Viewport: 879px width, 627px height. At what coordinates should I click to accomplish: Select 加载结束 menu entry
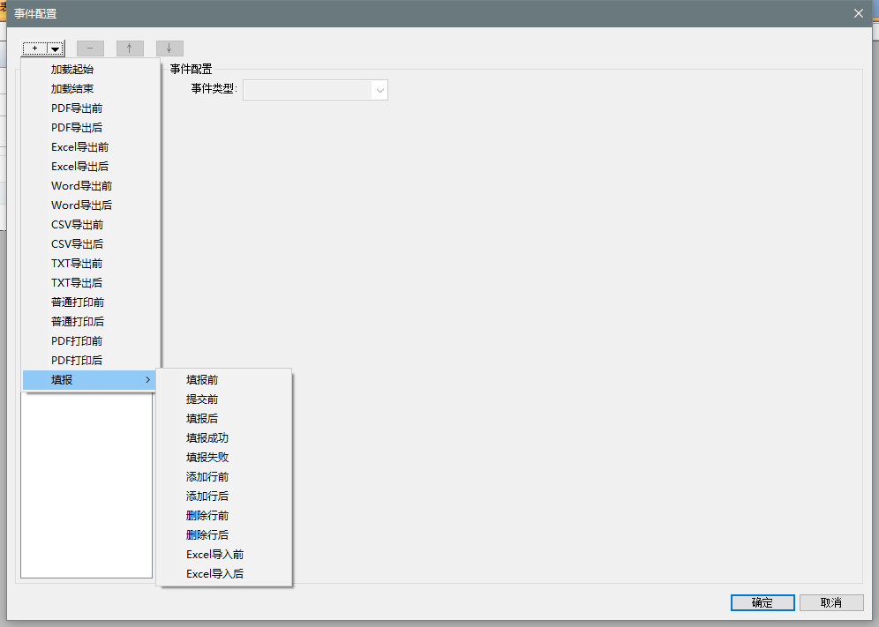[72, 89]
